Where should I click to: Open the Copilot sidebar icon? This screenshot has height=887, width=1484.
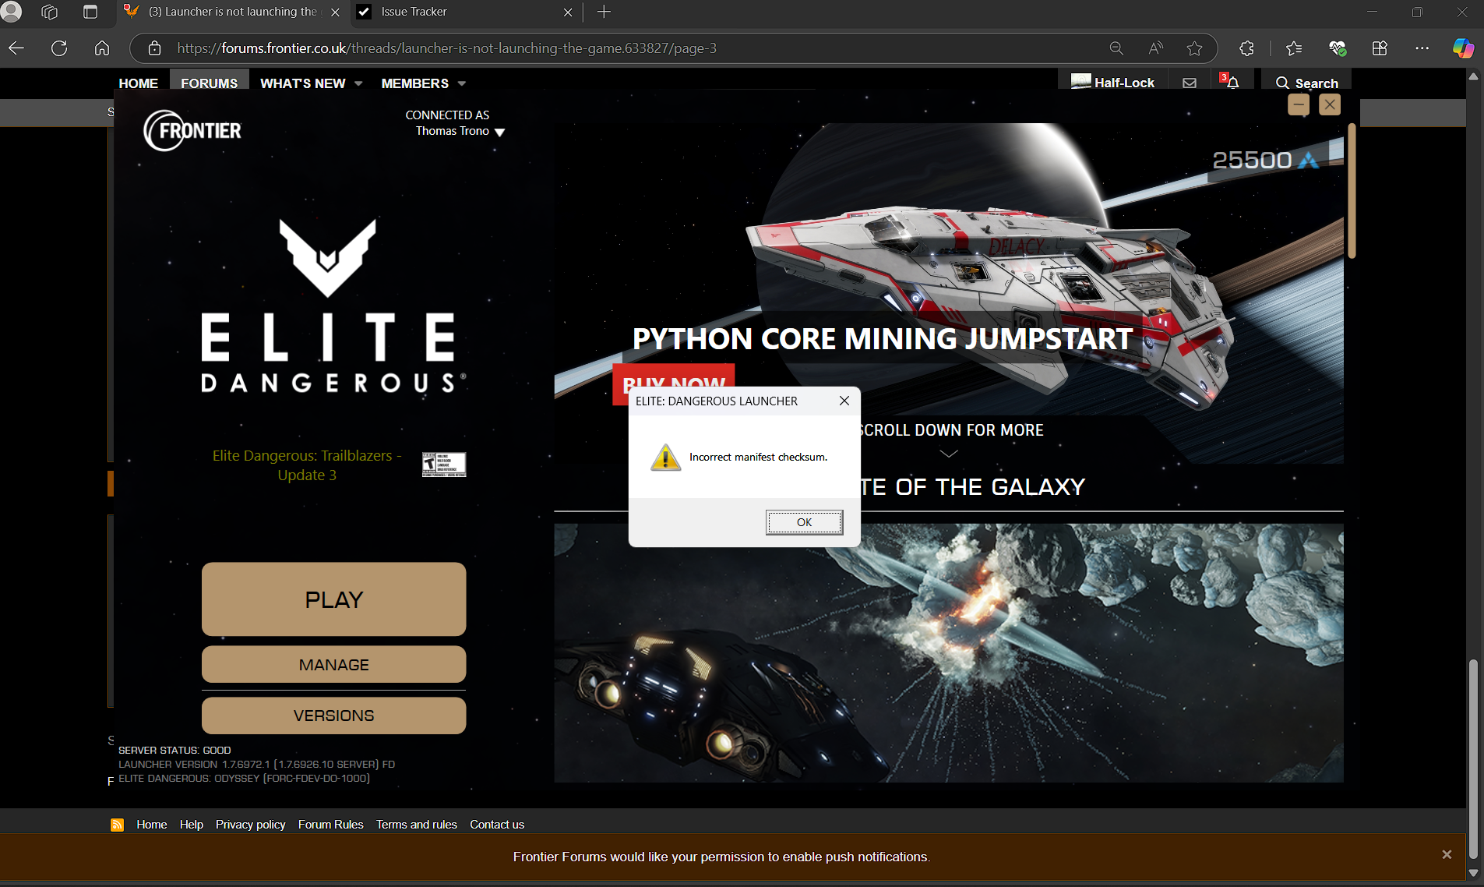(1463, 48)
